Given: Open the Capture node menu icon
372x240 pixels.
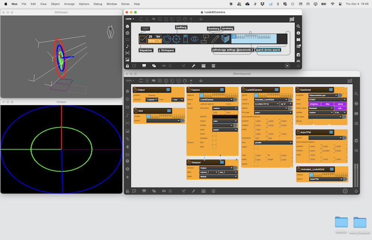Looking at the screenshot, I should coord(222,90).
